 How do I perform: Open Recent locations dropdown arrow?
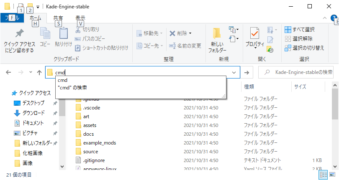point(31,72)
